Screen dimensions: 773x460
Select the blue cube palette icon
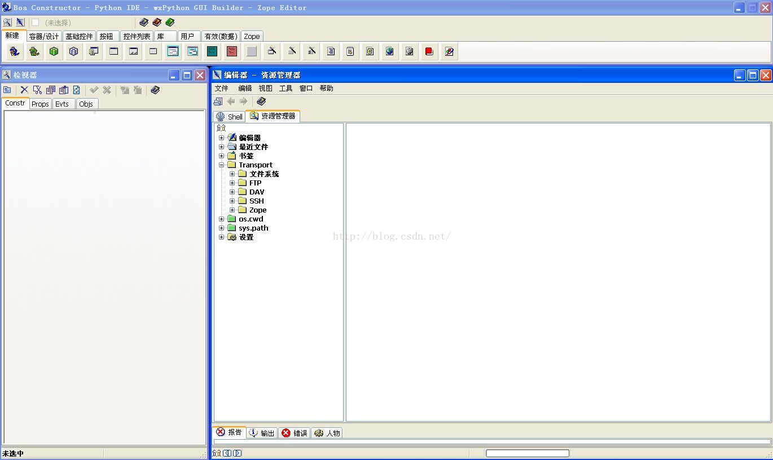74,51
